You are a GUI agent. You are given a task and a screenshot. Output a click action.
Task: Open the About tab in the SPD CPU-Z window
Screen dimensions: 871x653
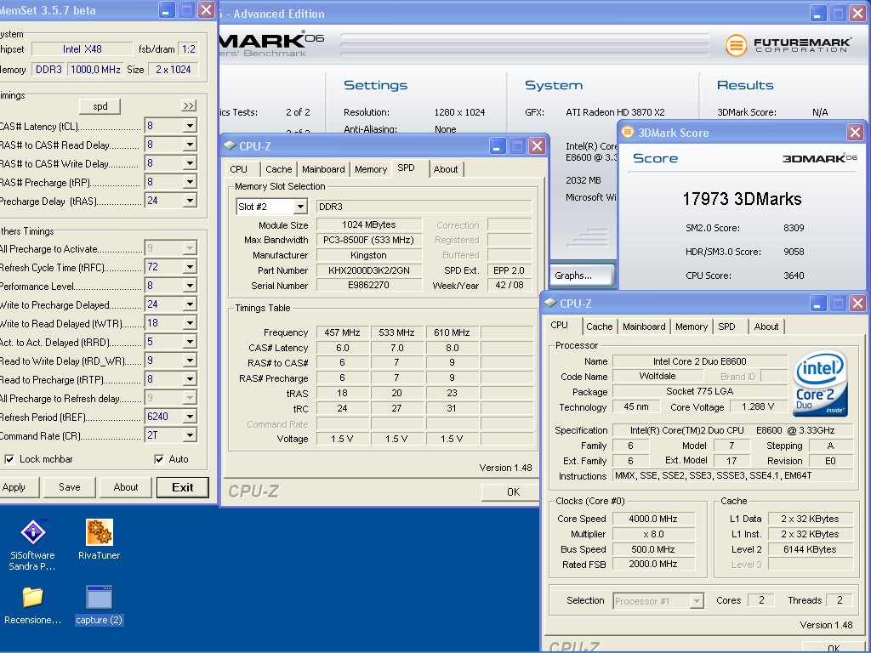point(446,169)
